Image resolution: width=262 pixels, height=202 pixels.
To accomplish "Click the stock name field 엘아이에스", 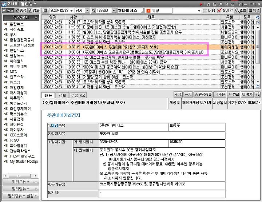I will click(x=130, y=11).
